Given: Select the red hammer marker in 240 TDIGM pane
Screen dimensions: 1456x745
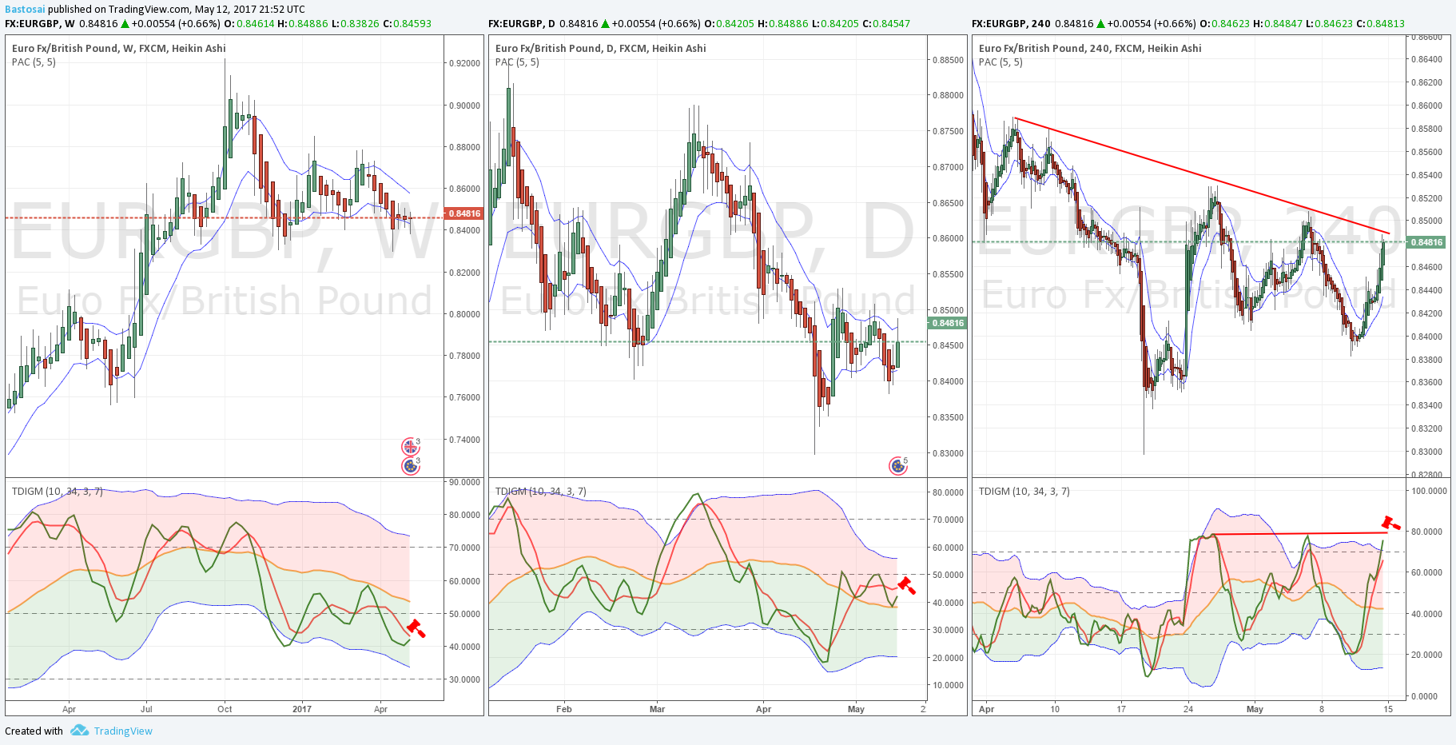Looking at the screenshot, I should [1391, 524].
